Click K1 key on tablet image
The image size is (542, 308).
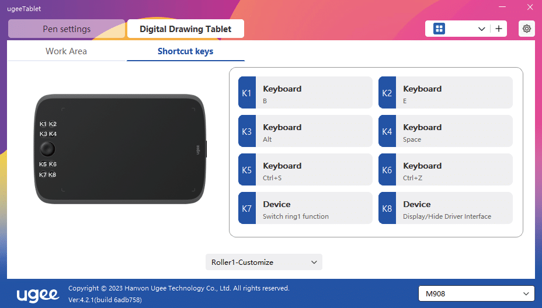tap(43, 124)
